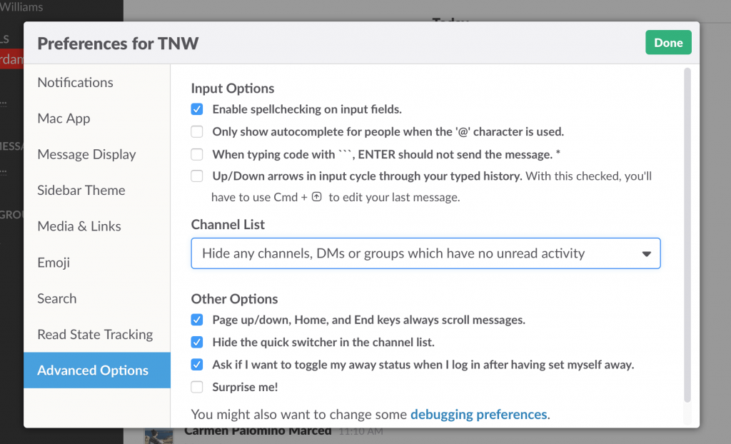Uncheck Hide the quick switcher option
Viewport: 731px width, 444px height.
[197, 342]
